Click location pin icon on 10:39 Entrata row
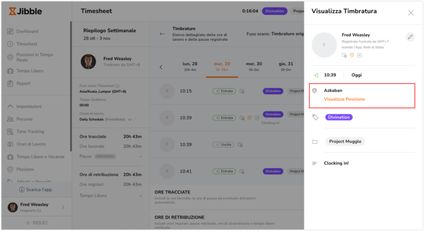Image resolution: width=424 pixels, height=231 pixels. point(250,118)
